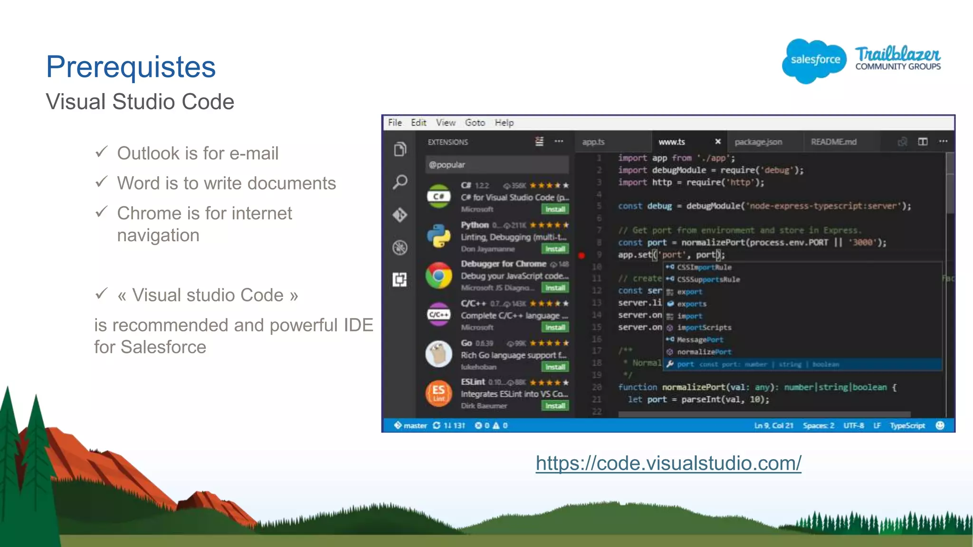
Task: Click the master branch in status bar
Action: (410, 425)
